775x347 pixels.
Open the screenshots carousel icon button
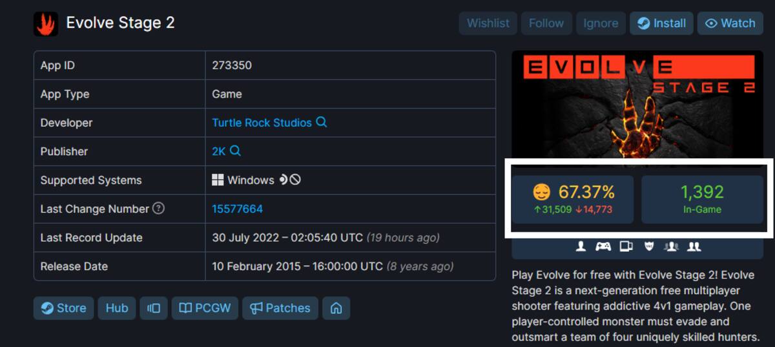tap(154, 308)
